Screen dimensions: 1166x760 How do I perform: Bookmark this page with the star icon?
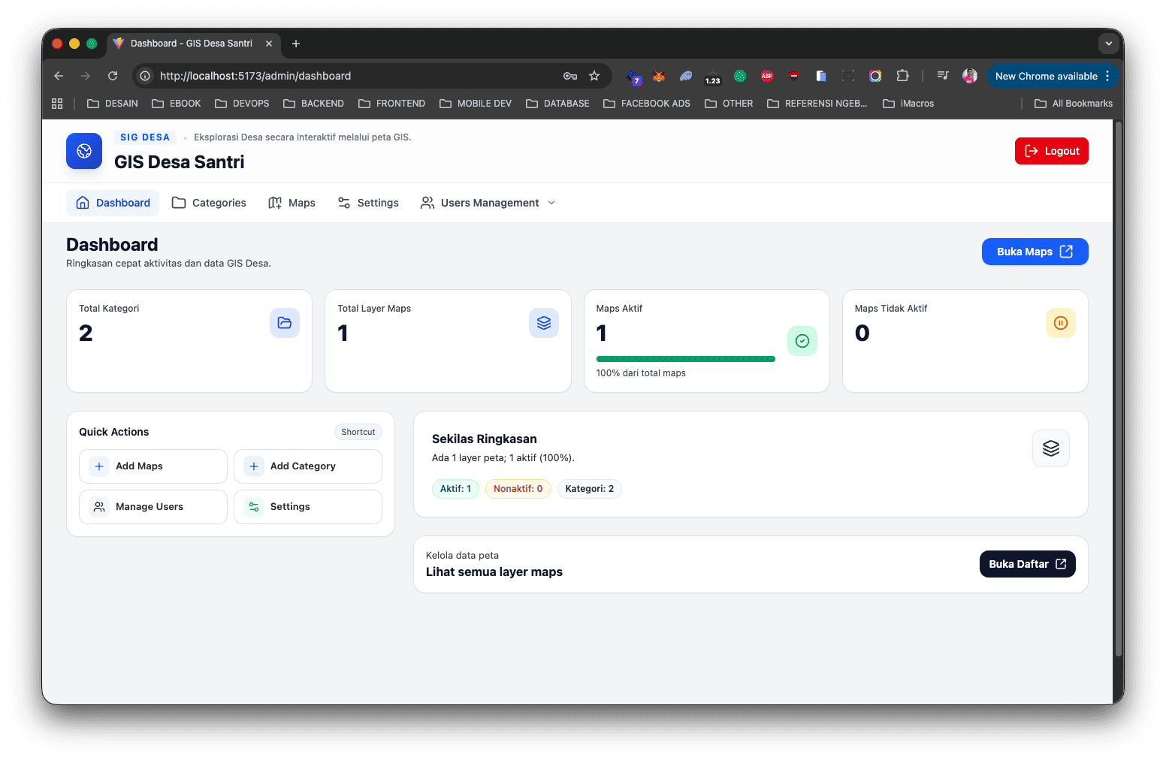pyautogui.click(x=594, y=76)
